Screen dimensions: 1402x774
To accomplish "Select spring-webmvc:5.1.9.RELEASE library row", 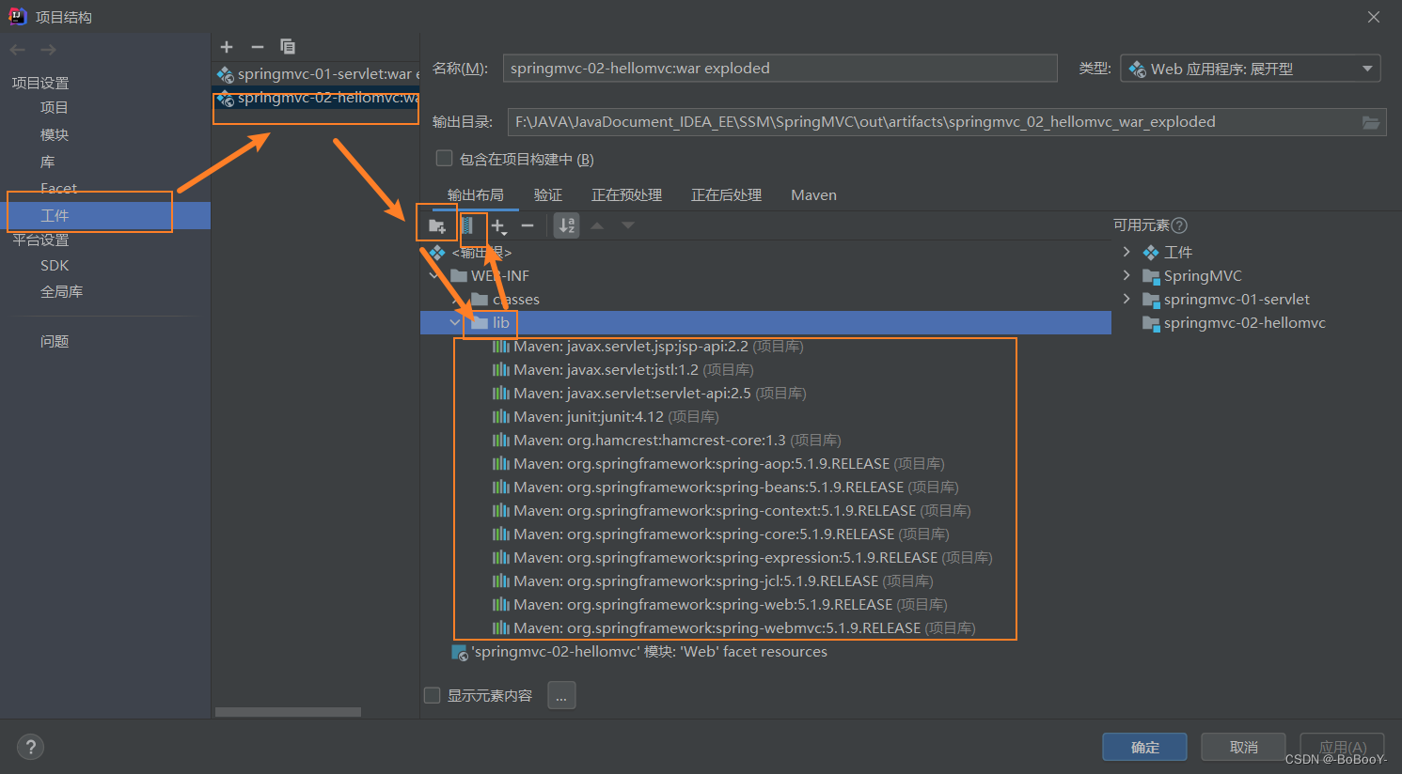I will [x=733, y=628].
